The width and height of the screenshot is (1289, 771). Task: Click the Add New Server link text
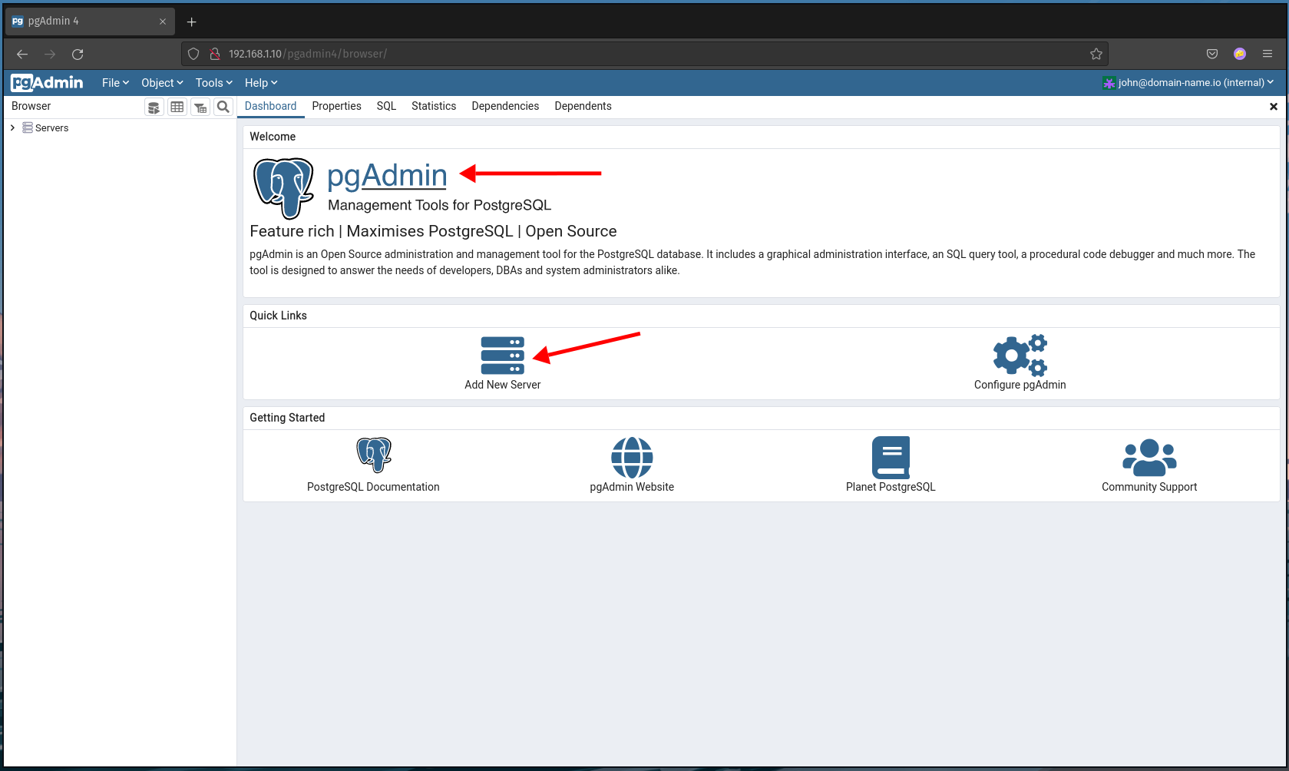click(503, 385)
